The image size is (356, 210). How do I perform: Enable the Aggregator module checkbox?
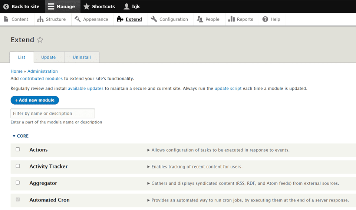[x=18, y=183]
